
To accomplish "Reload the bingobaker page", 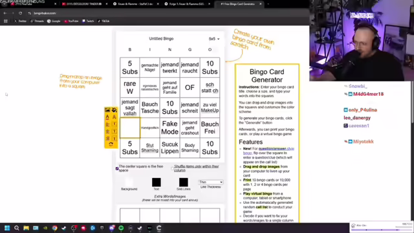I will point(20,13).
